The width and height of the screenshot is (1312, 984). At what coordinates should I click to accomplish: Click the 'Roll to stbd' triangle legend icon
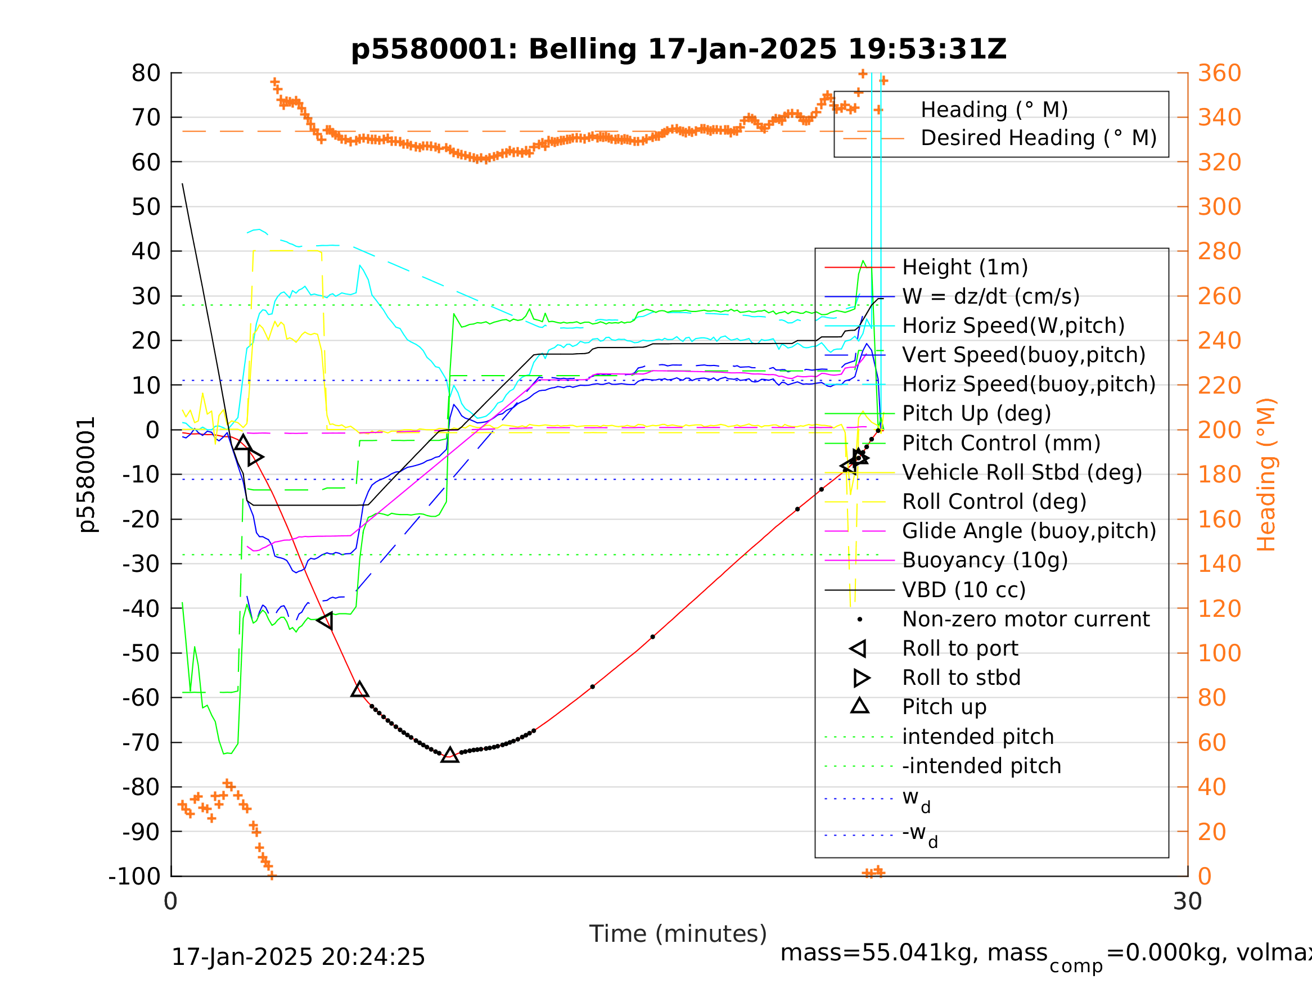(x=861, y=678)
